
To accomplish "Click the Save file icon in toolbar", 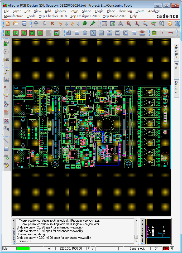I will [24, 24].
